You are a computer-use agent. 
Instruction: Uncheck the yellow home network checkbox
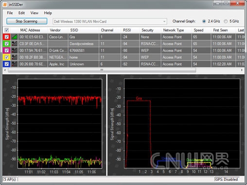7,57
